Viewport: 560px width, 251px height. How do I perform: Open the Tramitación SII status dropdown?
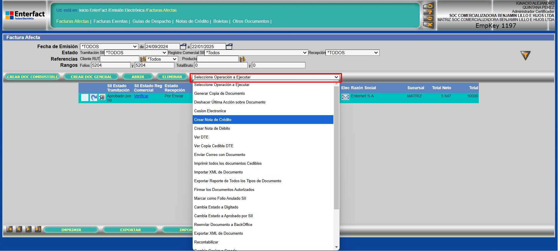(136, 53)
